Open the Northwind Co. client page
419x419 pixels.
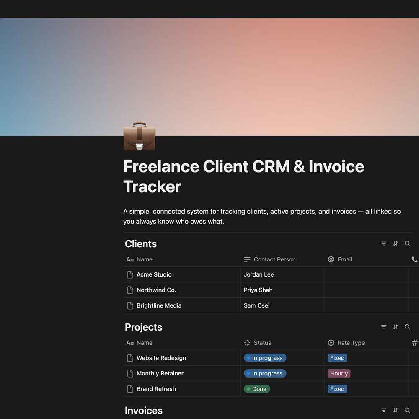(x=156, y=290)
